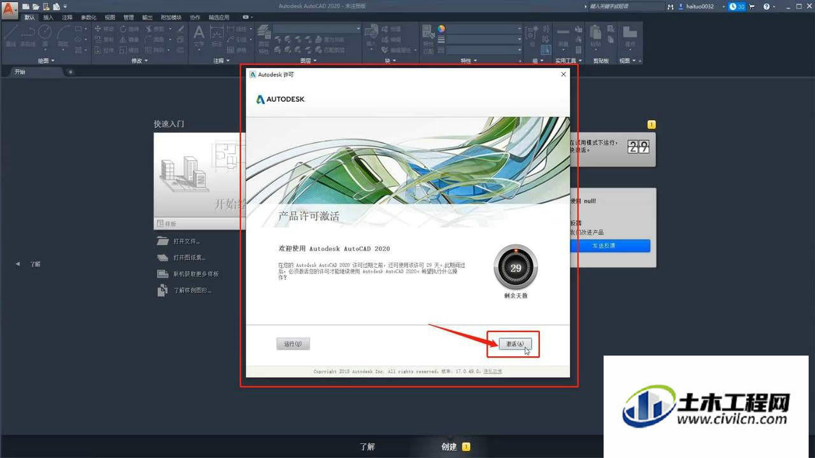Click the Paste (粘贴) clipboard icon
The width and height of the screenshot is (815, 458).
pos(595,38)
